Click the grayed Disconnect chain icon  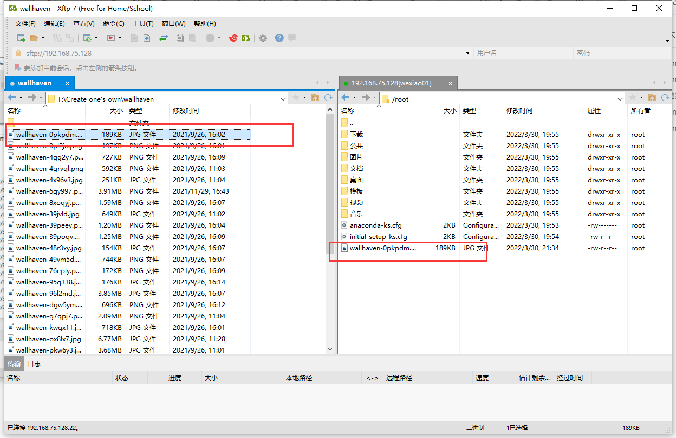tap(70, 38)
